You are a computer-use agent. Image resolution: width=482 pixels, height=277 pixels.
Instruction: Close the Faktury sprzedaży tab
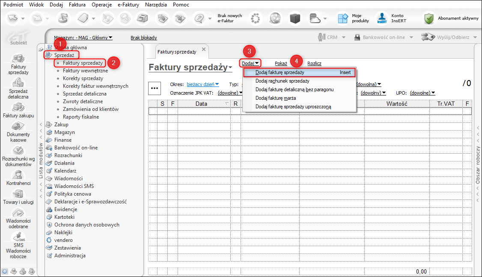click(204, 50)
